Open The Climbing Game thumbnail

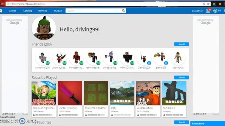pyautogui.click(x=96, y=93)
